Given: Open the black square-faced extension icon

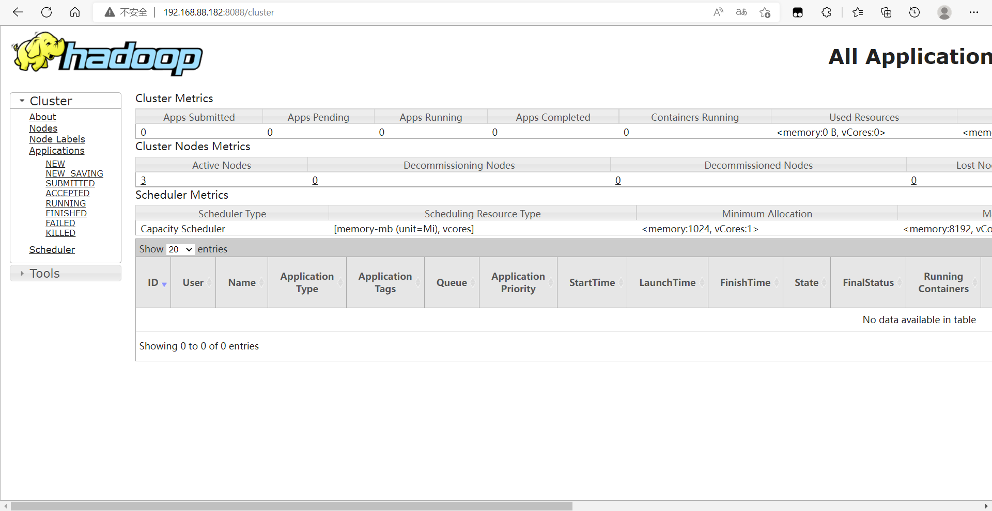Looking at the screenshot, I should pyautogui.click(x=798, y=12).
